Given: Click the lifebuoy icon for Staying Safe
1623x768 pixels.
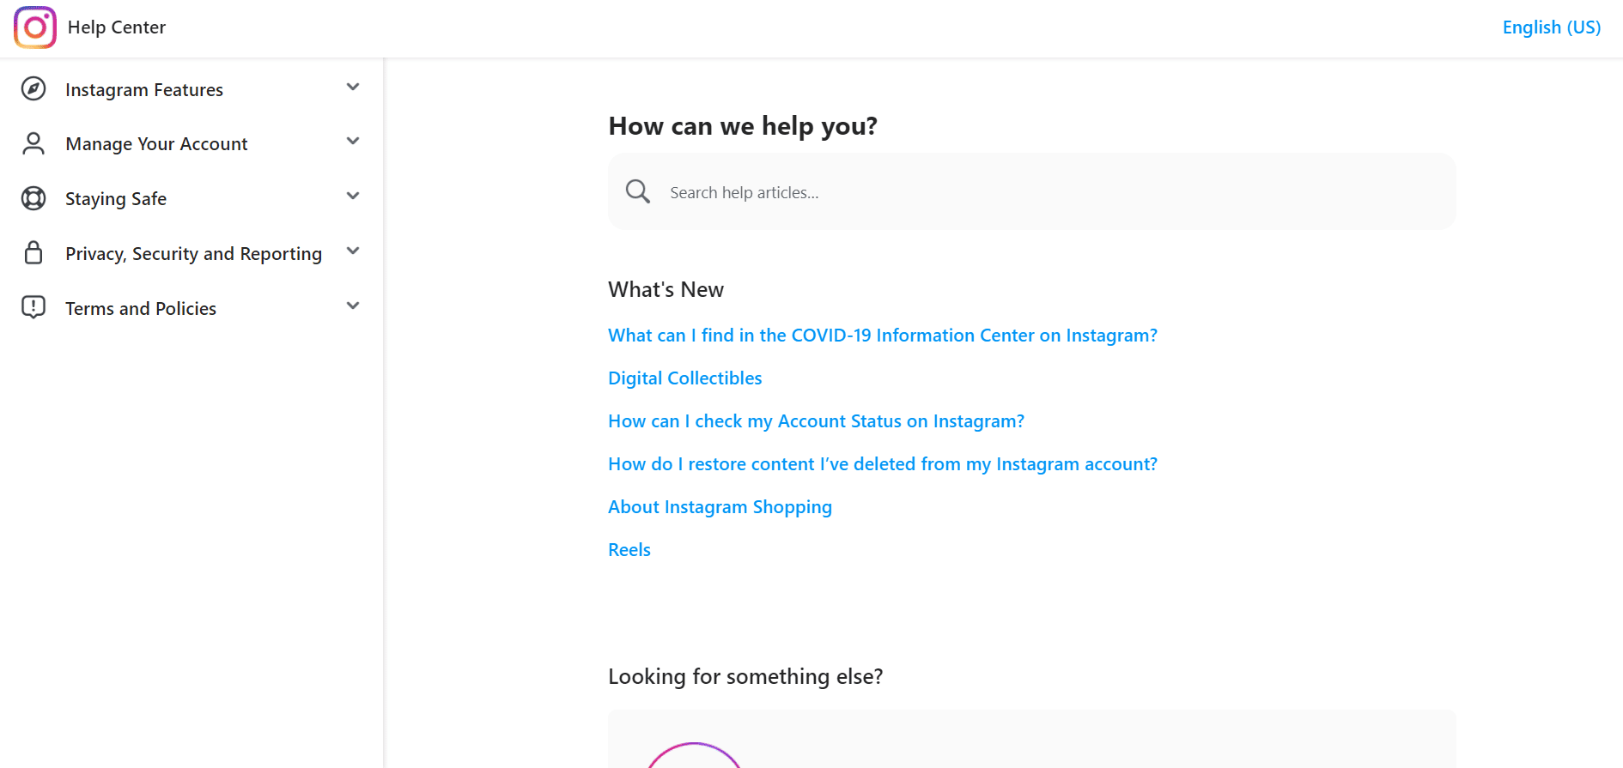Looking at the screenshot, I should (33, 198).
